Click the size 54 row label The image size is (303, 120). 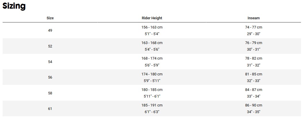coord(50,62)
